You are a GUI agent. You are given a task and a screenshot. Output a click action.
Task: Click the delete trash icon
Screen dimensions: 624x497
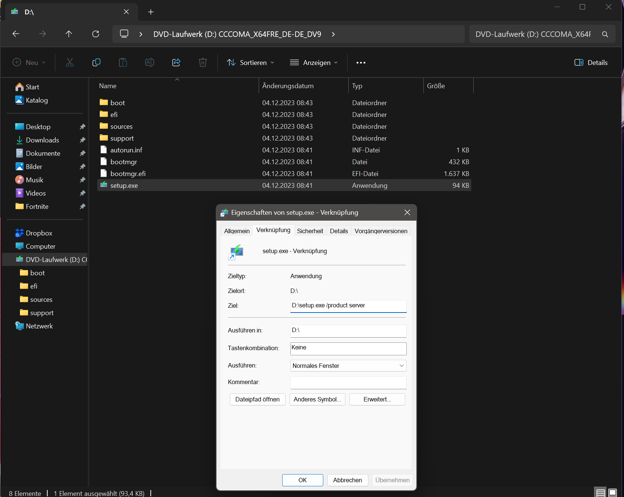coord(203,62)
